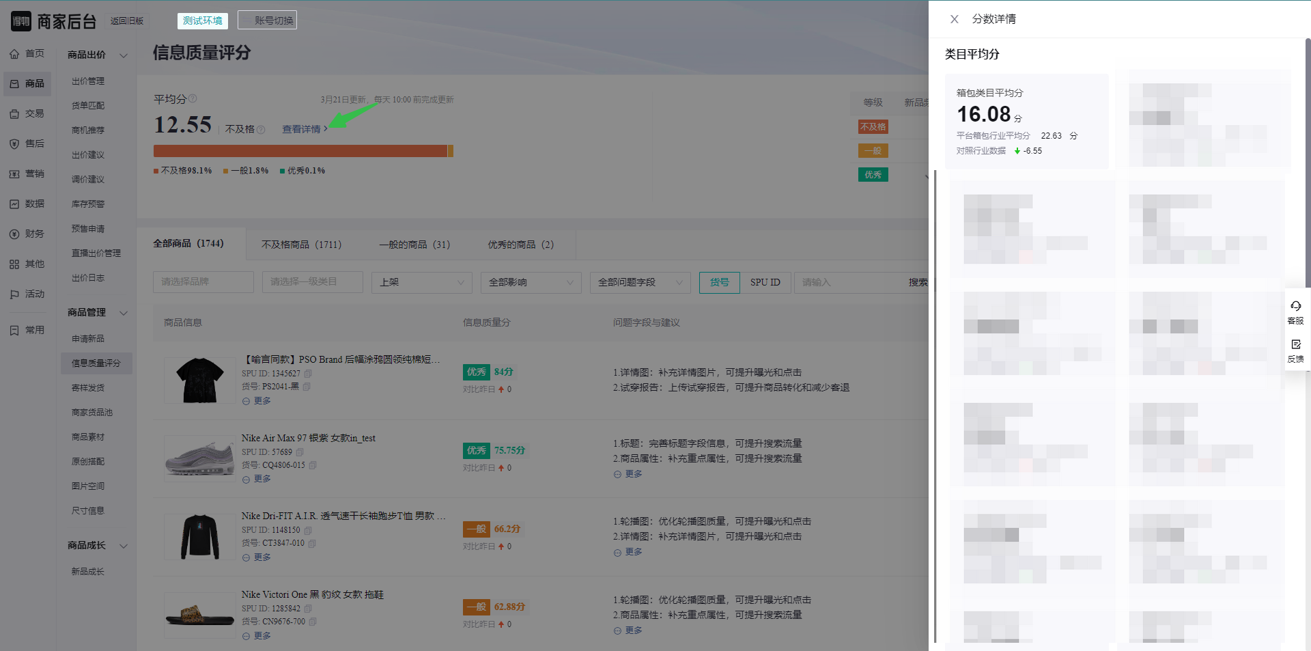Copy 货号 PS2041-黑 icon
Image resolution: width=1311 pixels, height=651 pixels.
tap(307, 387)
